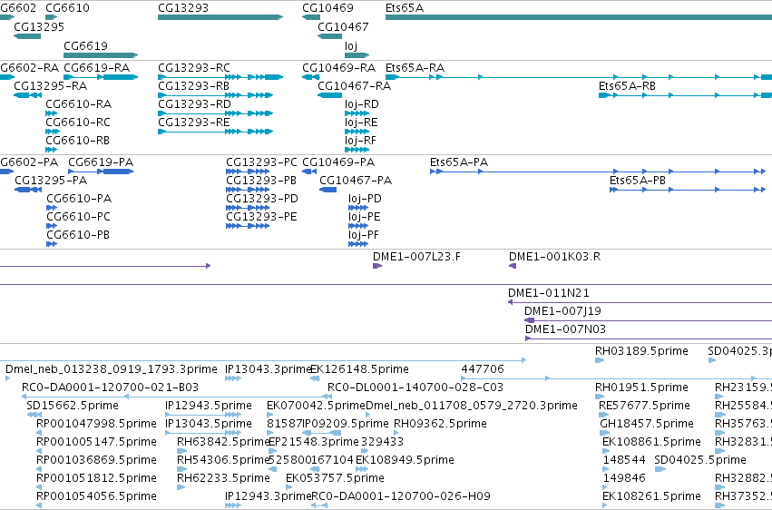Click the CG6619 gene feature bar

pyautogui.click(x=101, y=55)
